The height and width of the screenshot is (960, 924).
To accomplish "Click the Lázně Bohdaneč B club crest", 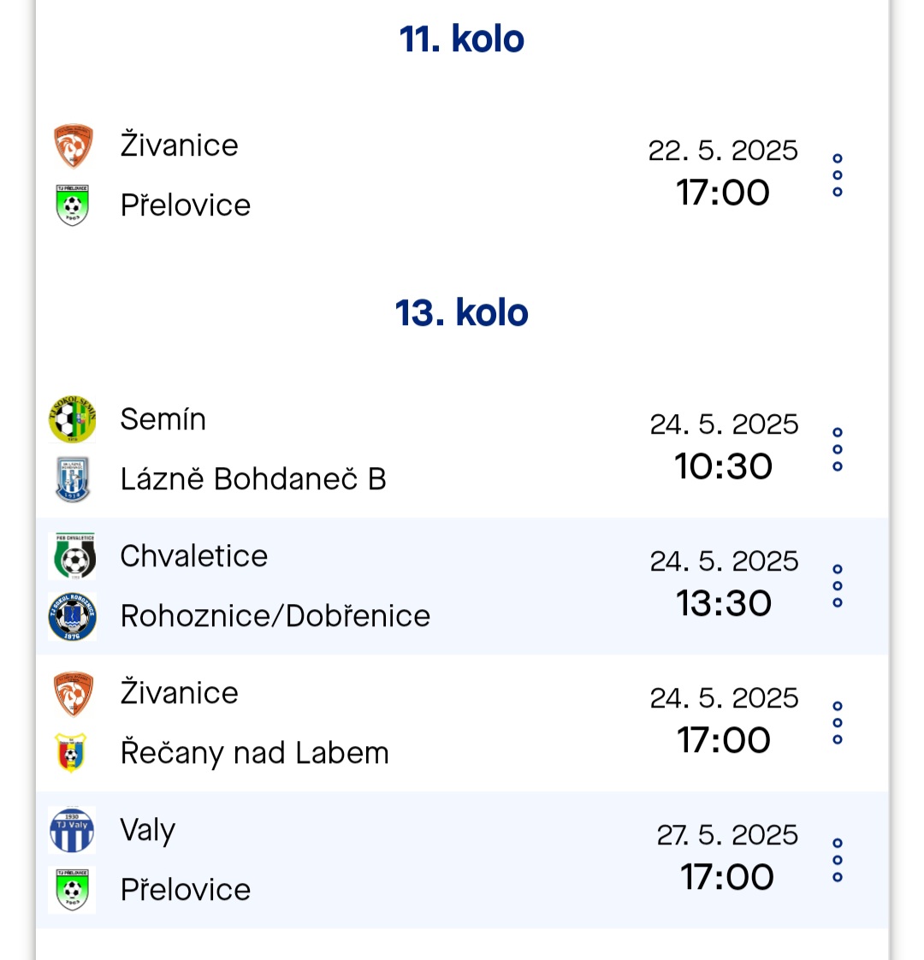I will pyautogui.click(x=72, y=479).
